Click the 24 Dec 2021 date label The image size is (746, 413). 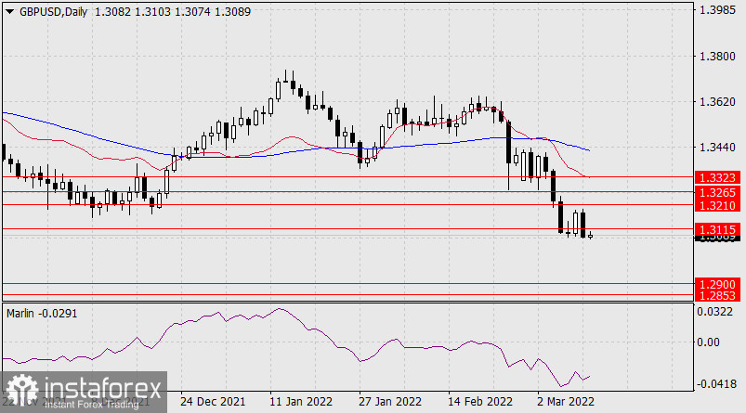(x=213, y=402)
